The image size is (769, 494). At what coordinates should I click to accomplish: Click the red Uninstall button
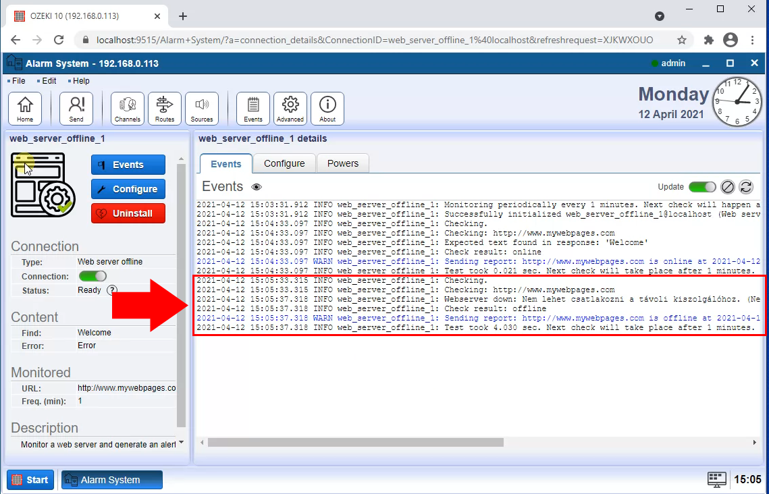coord(128,213)
